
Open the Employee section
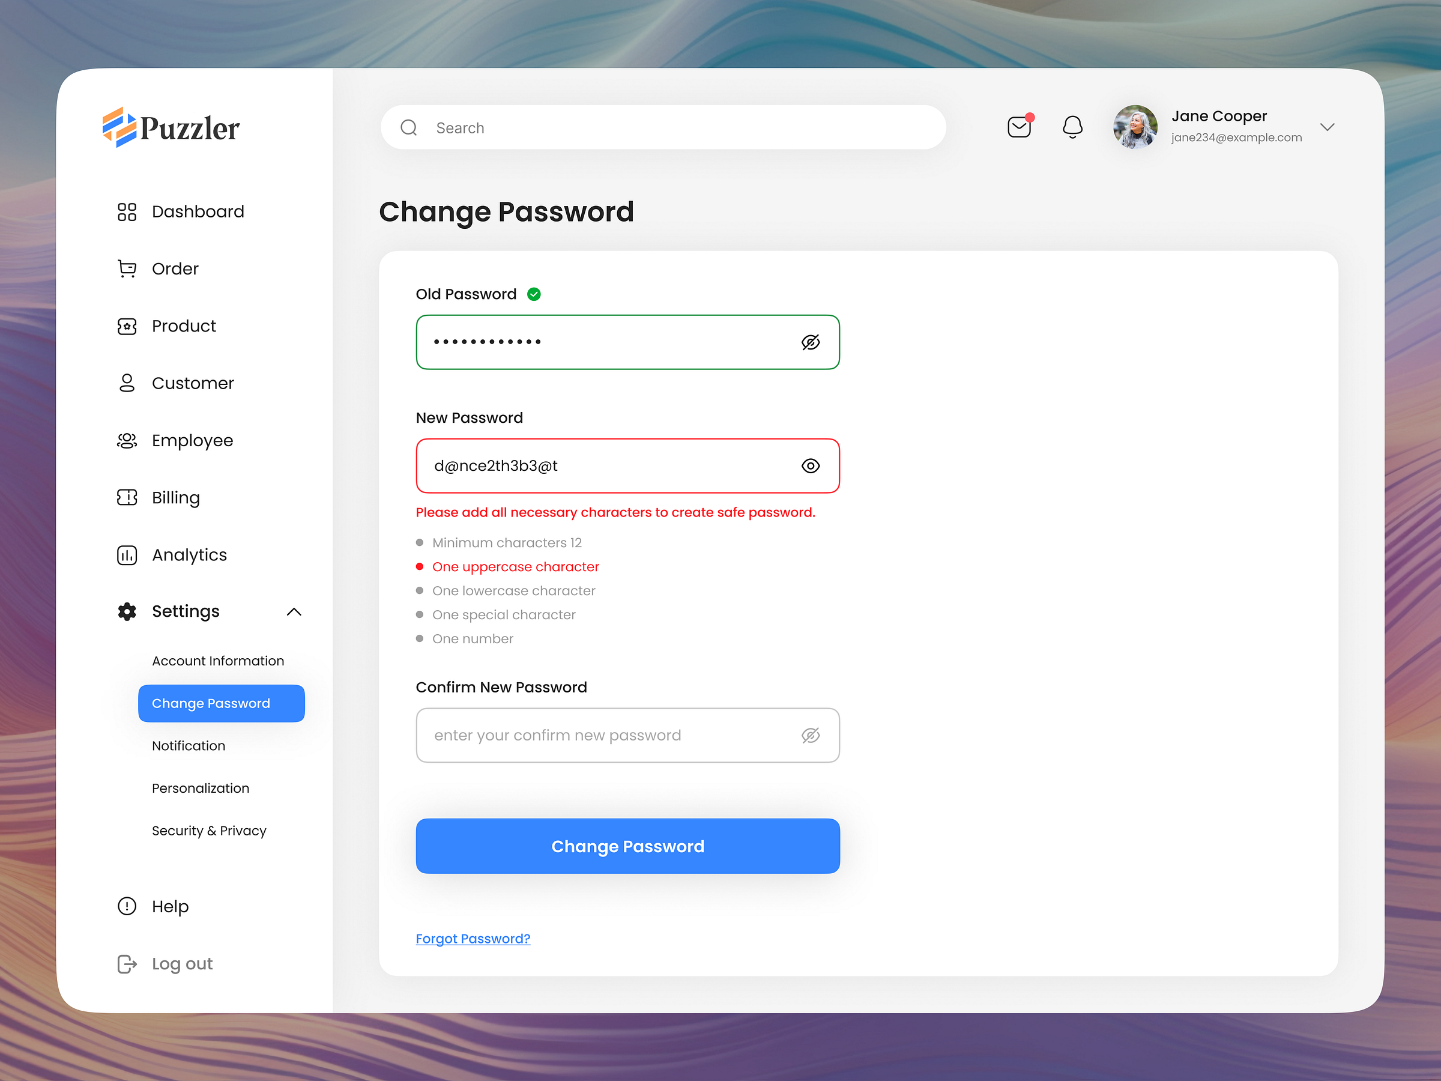tap(192, 440)
